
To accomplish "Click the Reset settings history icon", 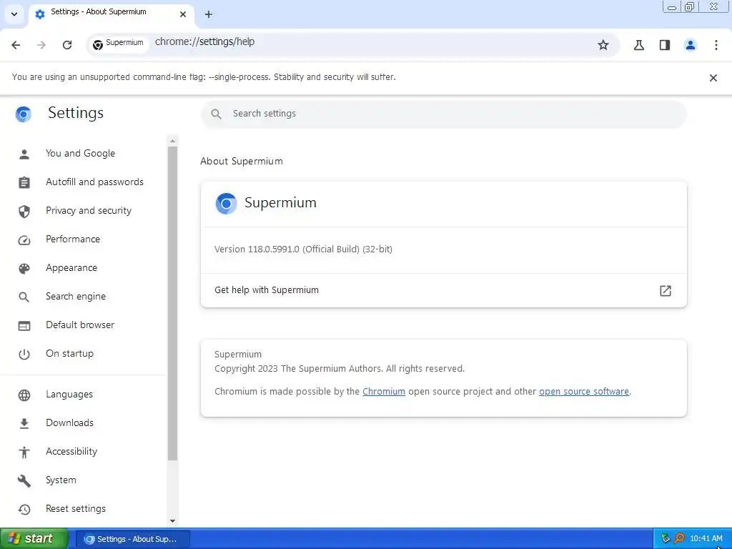I will pos(24,509).
